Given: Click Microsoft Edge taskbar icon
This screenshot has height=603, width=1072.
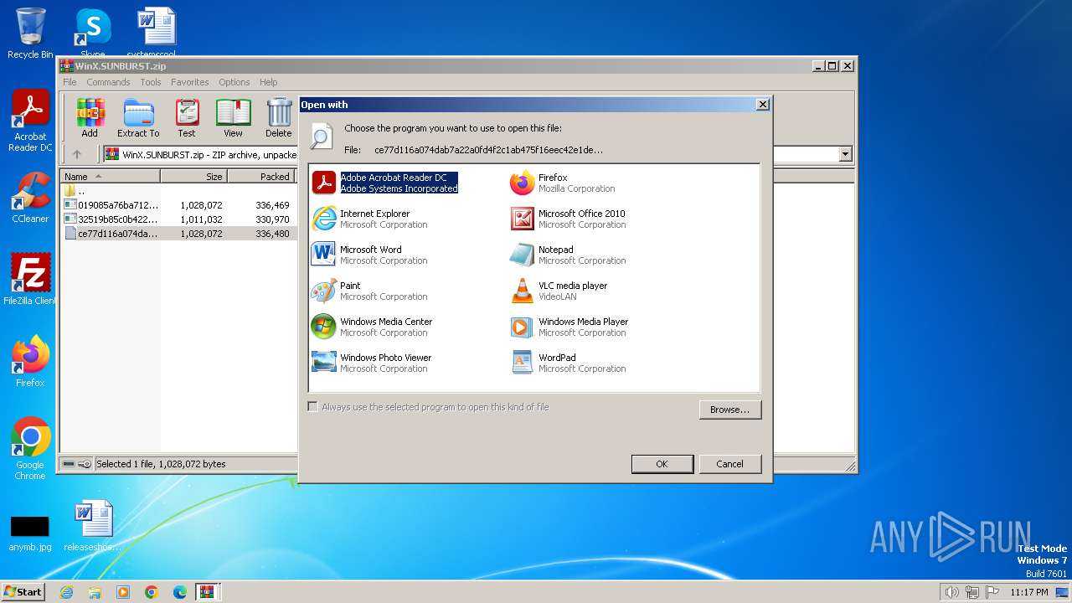Looking at the screenshot, I should click(180, 592).
